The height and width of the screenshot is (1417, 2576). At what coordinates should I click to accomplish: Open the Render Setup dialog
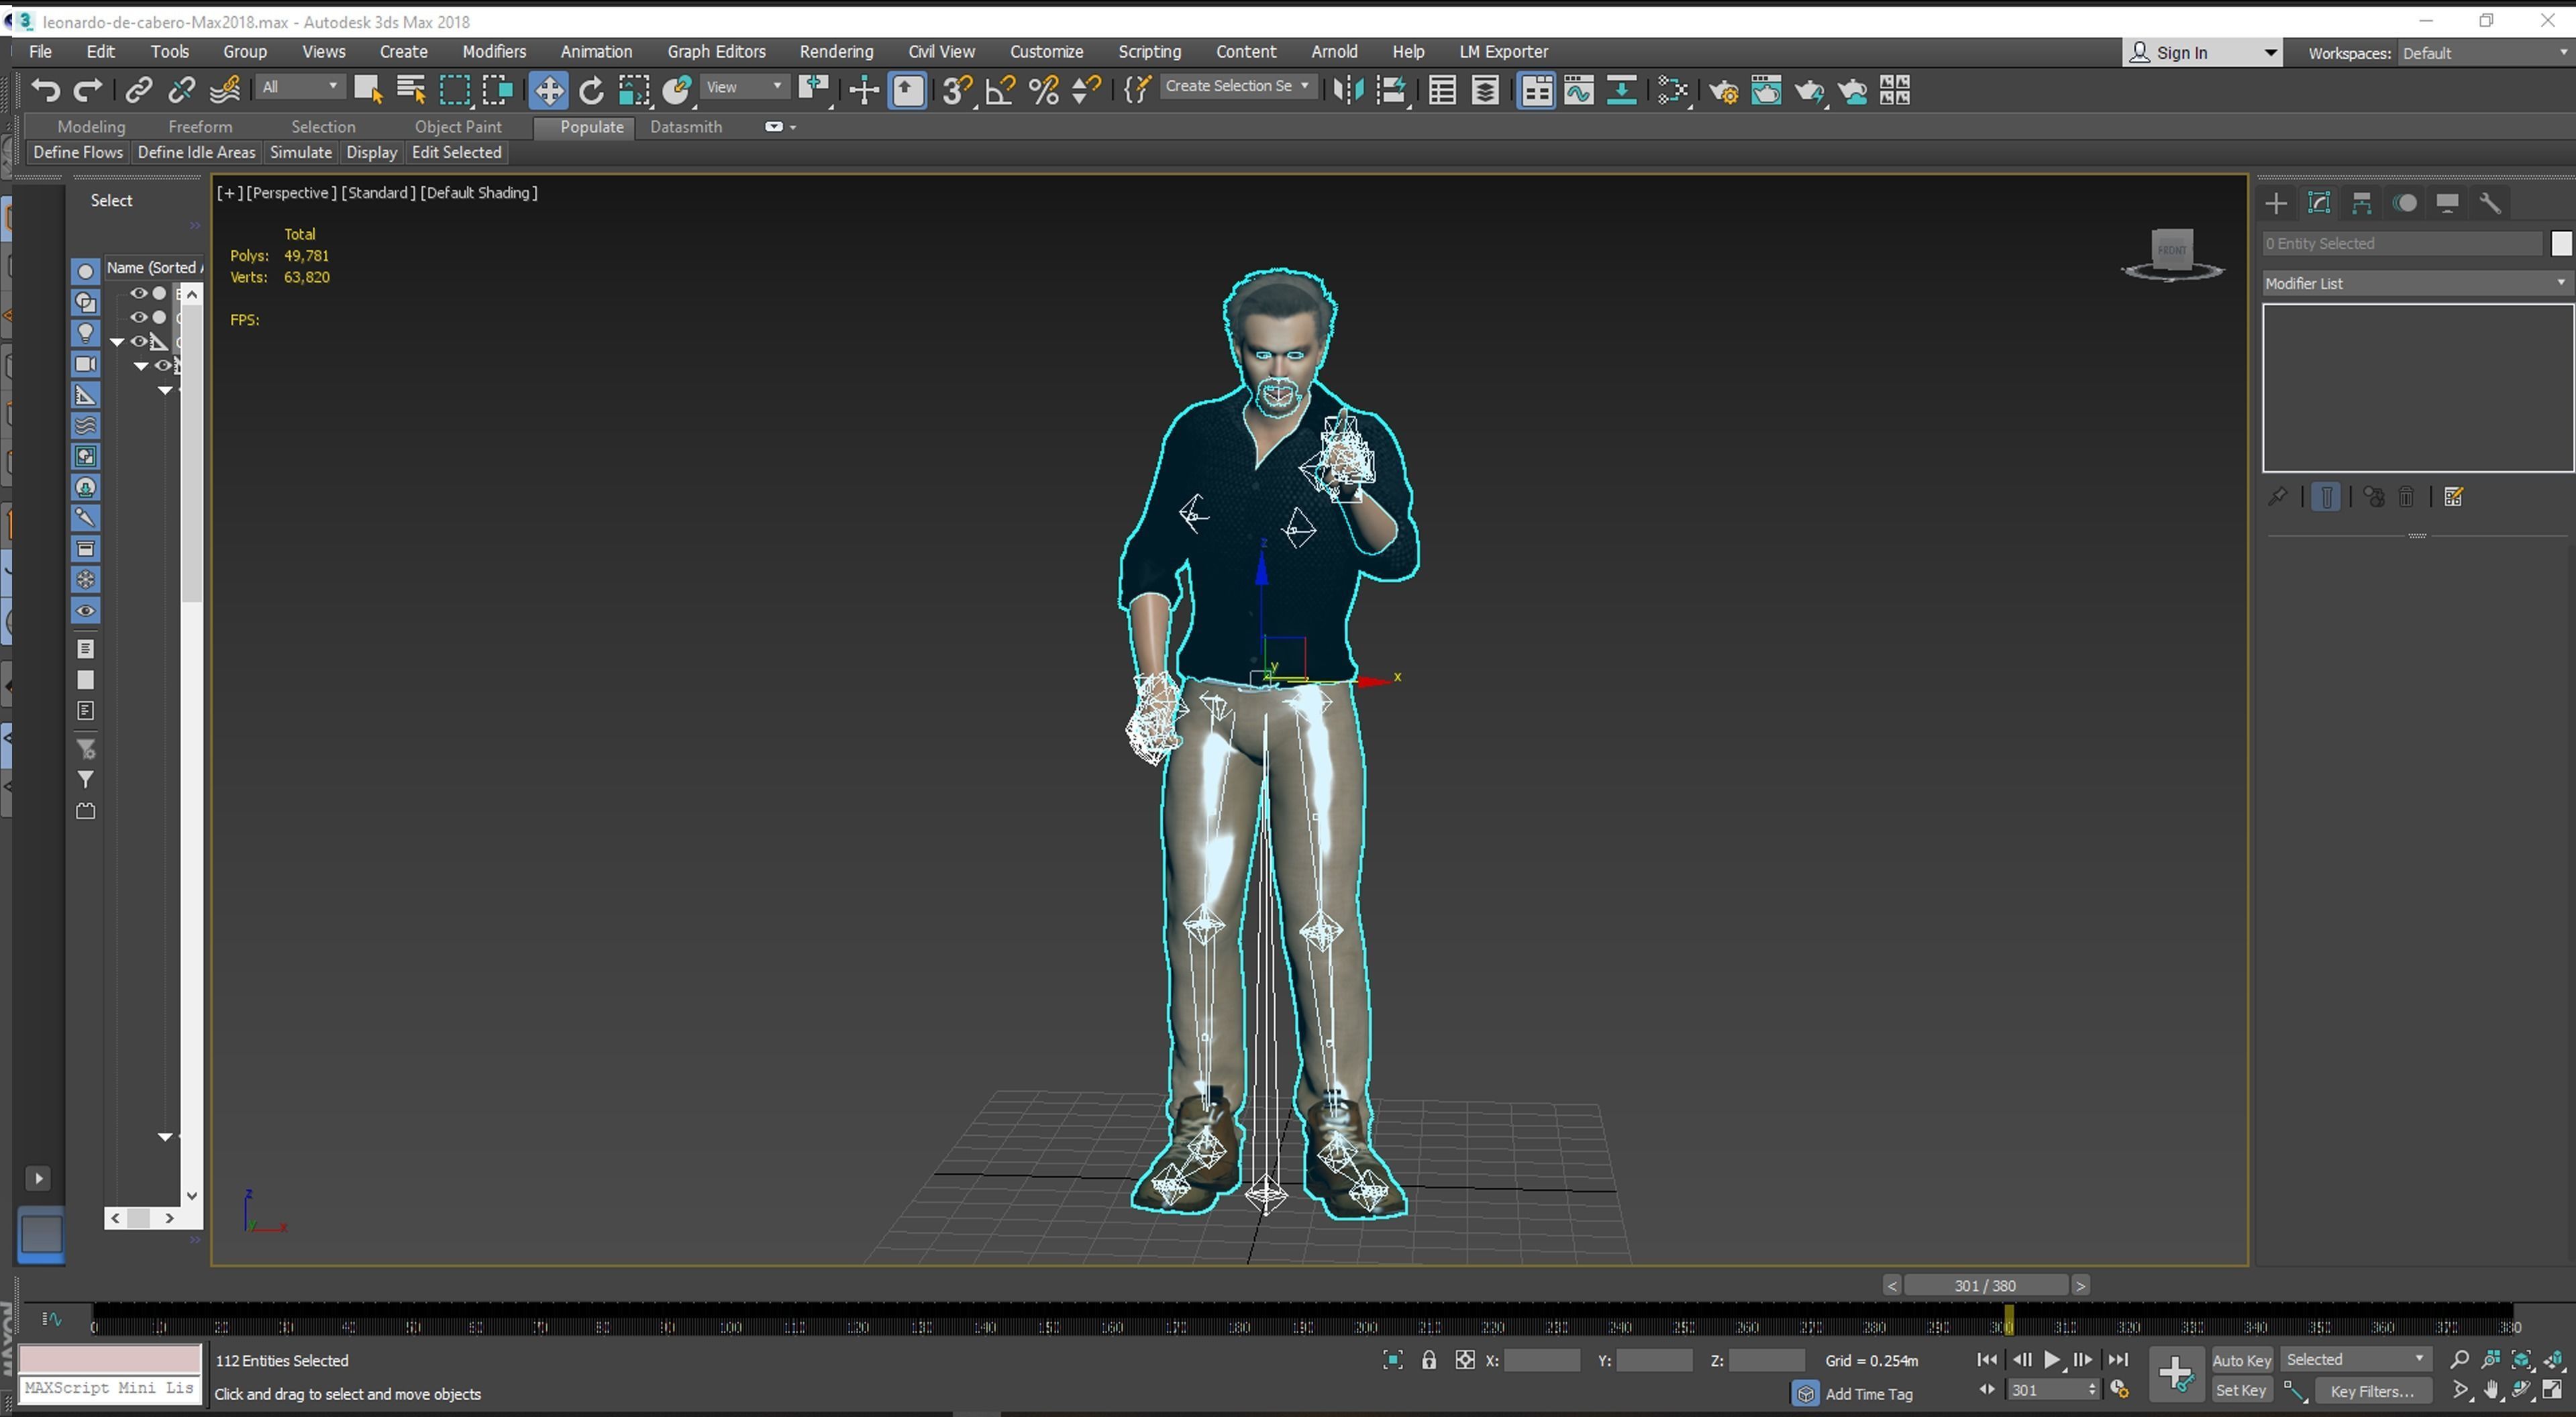1723,91
